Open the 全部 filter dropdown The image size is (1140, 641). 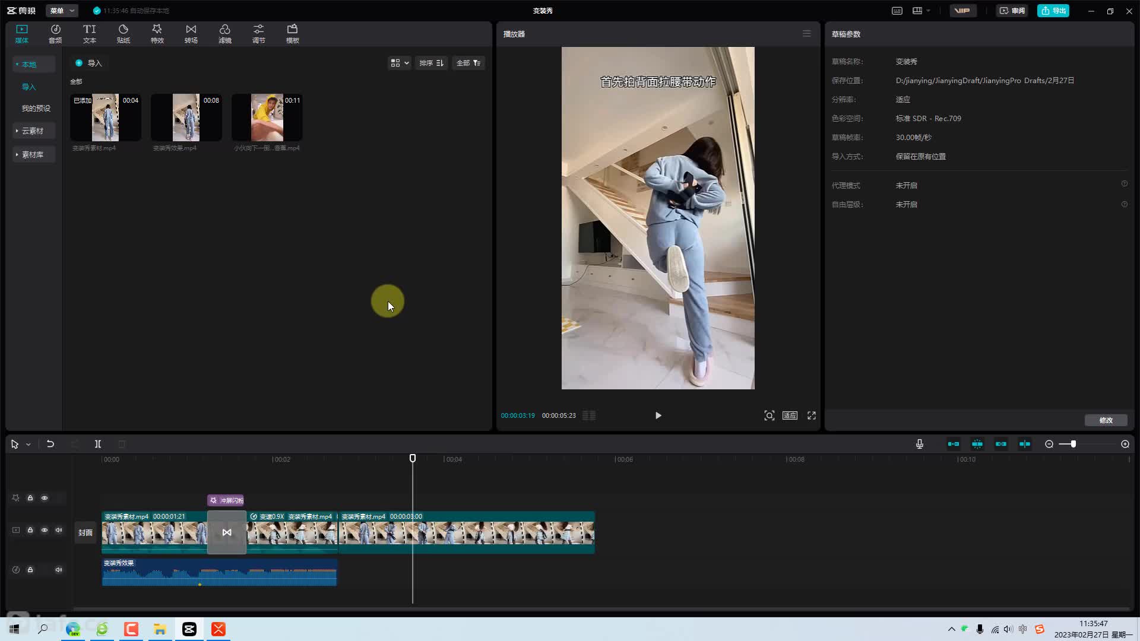(x=468, y=63)
